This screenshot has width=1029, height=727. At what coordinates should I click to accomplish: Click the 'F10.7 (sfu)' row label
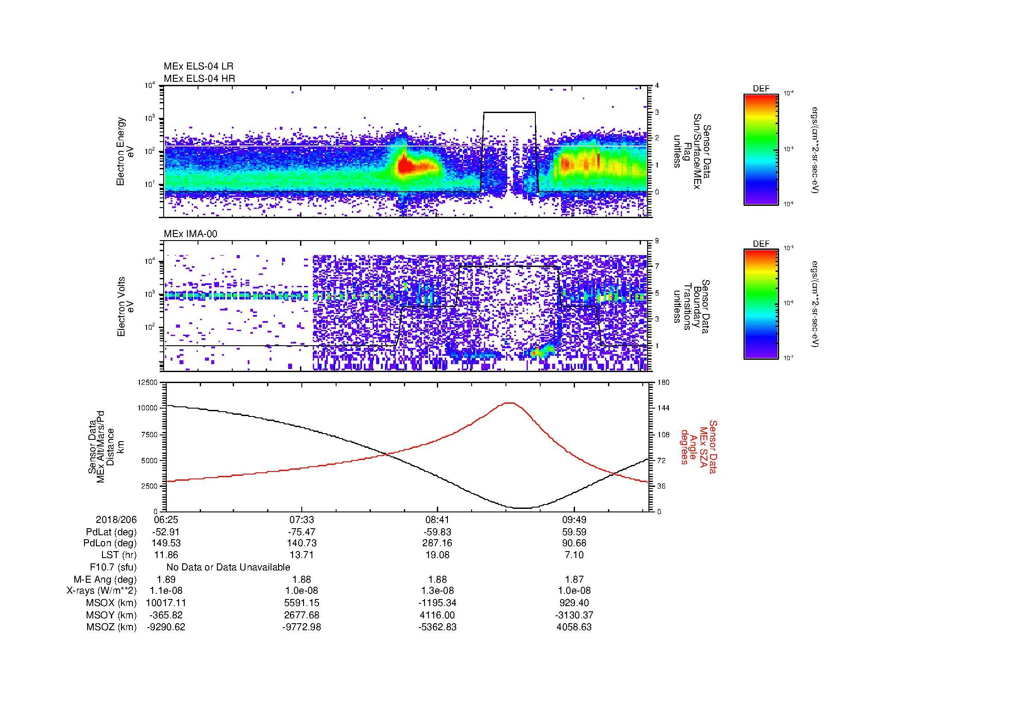point(113,567)
